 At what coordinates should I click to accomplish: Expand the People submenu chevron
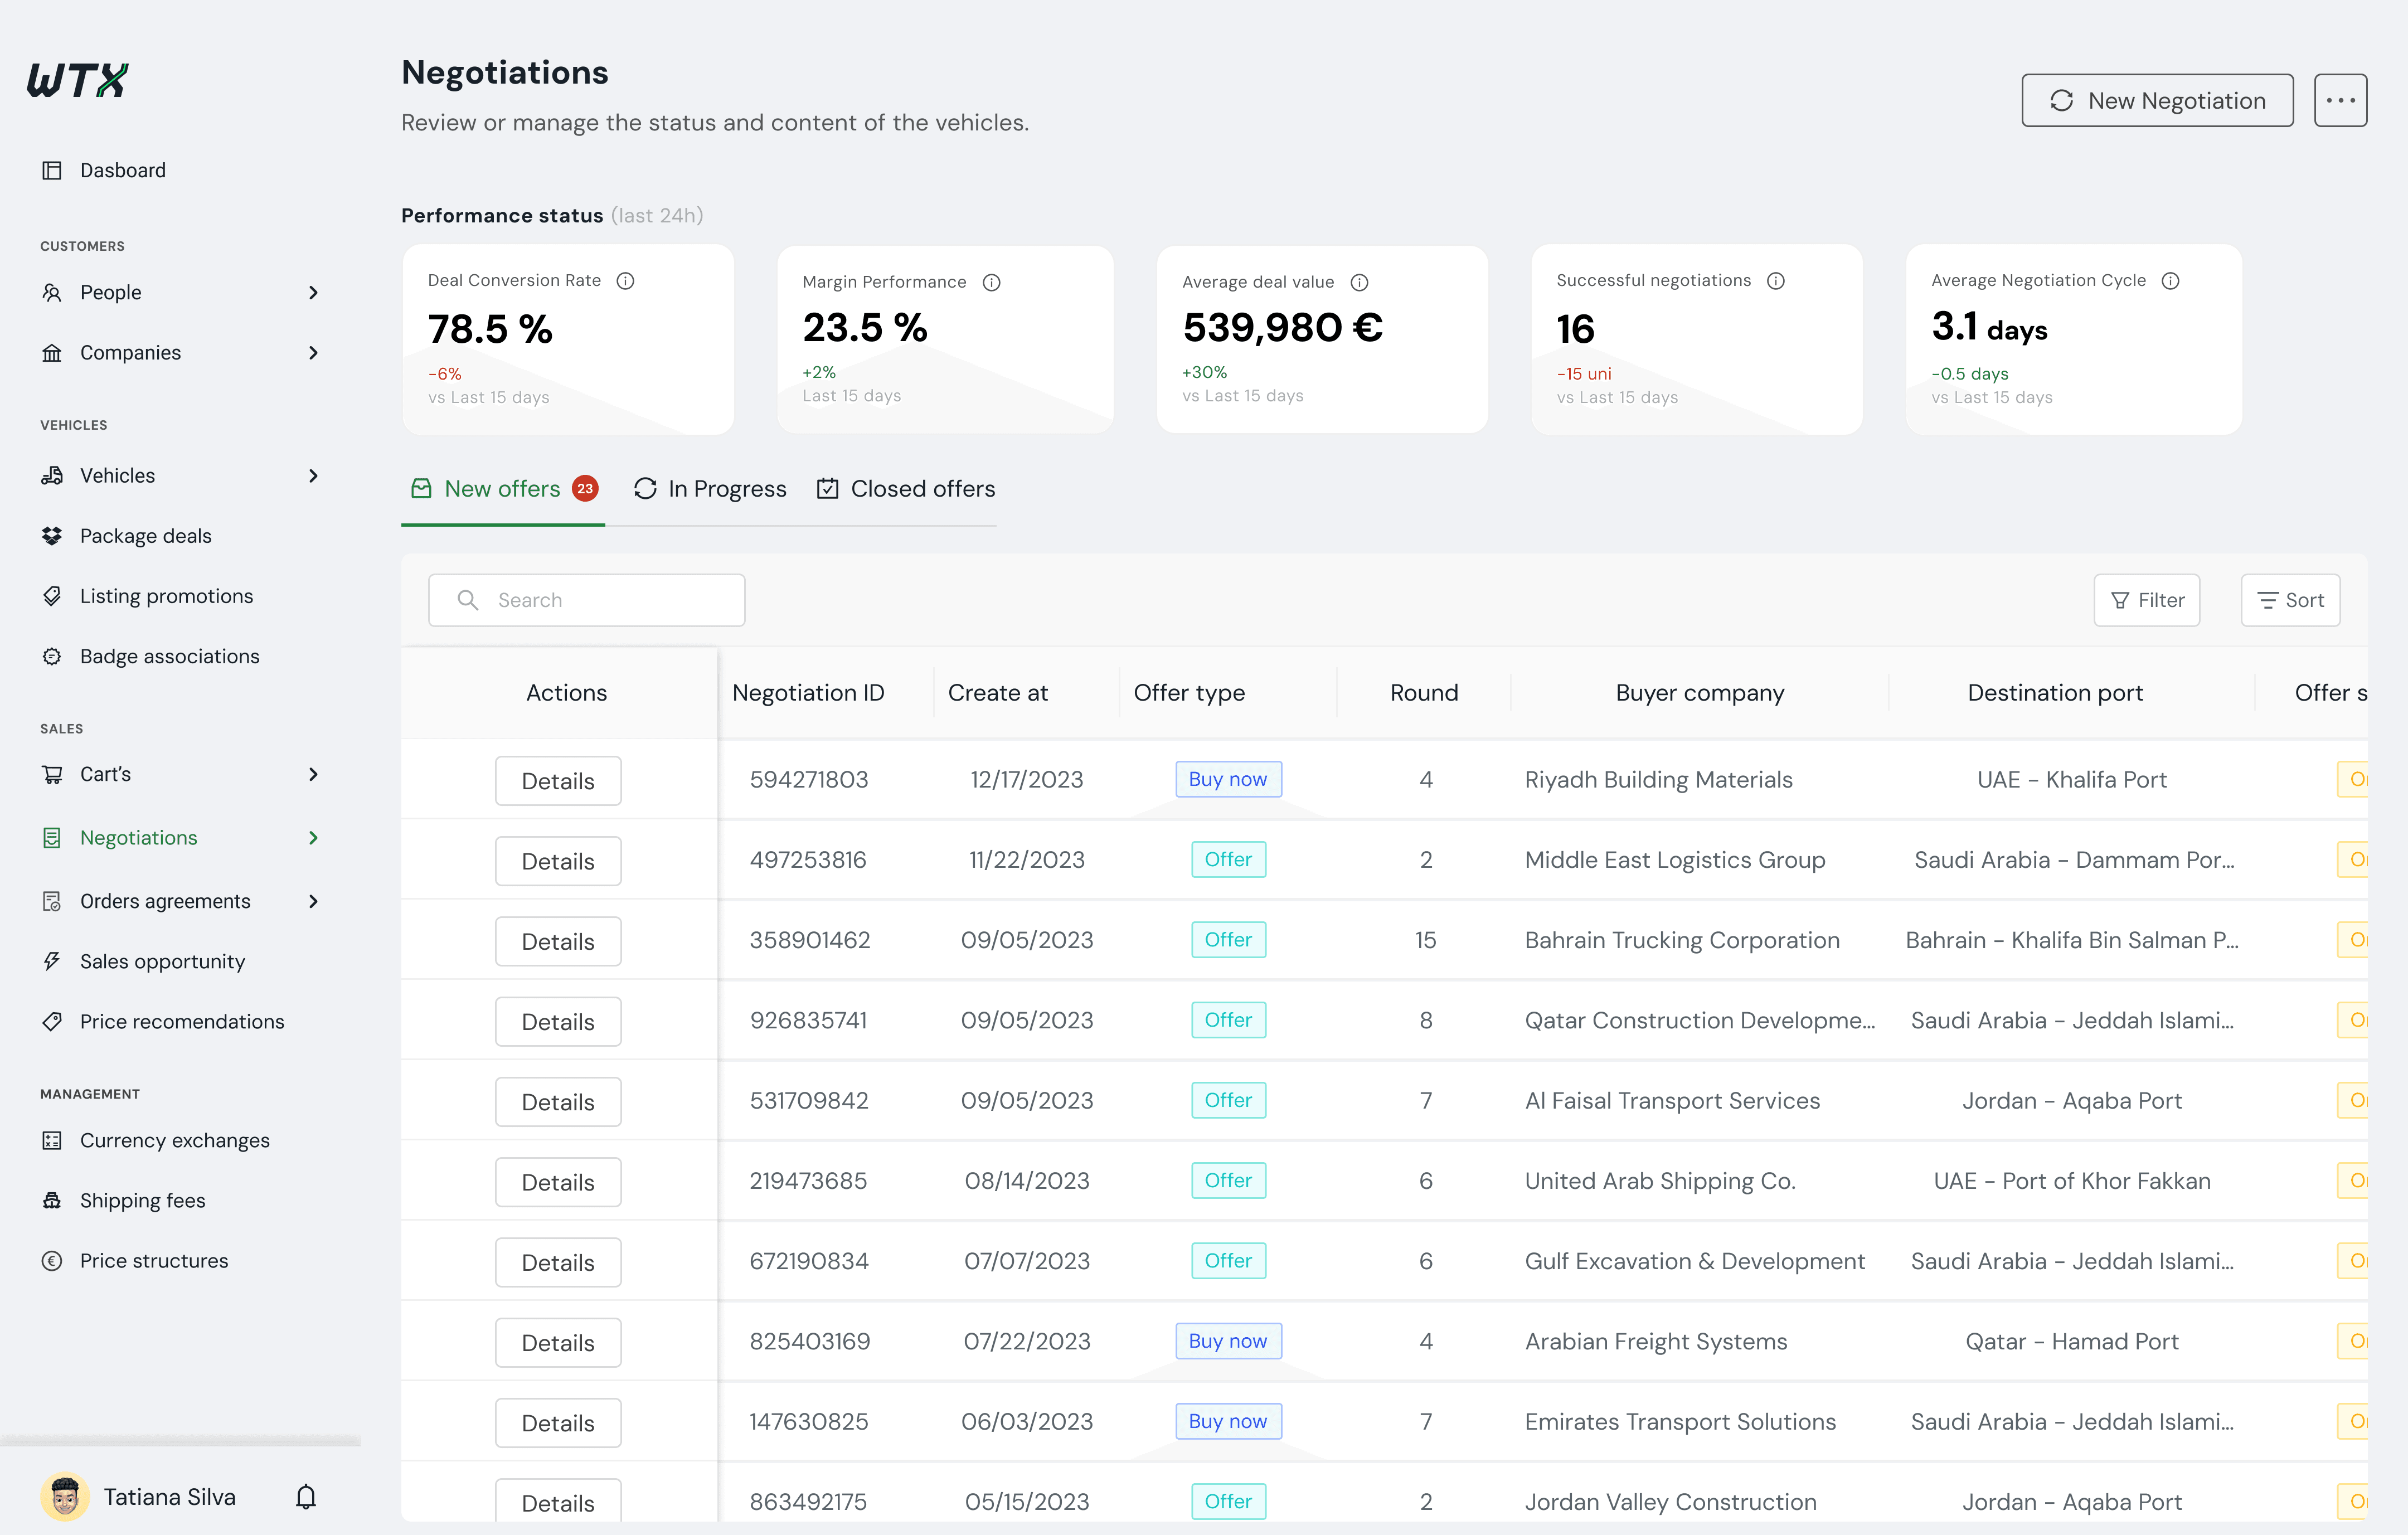[x=313, y=293]
